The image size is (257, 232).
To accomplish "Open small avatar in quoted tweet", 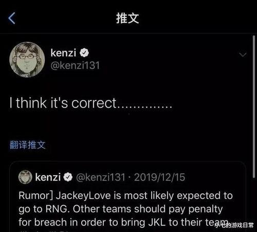I will click(25, 177).
